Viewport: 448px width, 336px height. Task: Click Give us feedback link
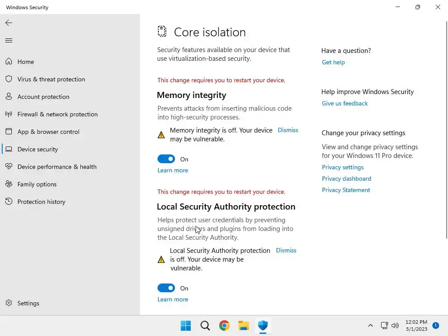click(x=345, y=103)
